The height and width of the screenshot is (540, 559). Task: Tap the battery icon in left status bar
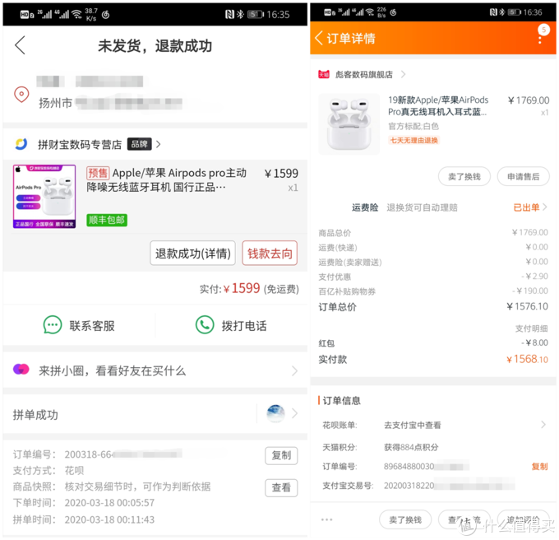256,14
